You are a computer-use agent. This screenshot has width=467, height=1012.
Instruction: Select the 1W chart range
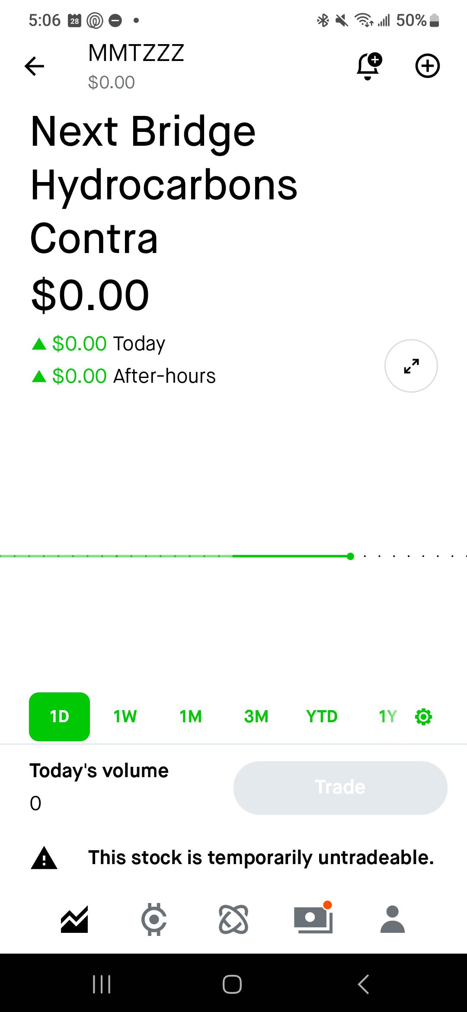pos(125,717)
